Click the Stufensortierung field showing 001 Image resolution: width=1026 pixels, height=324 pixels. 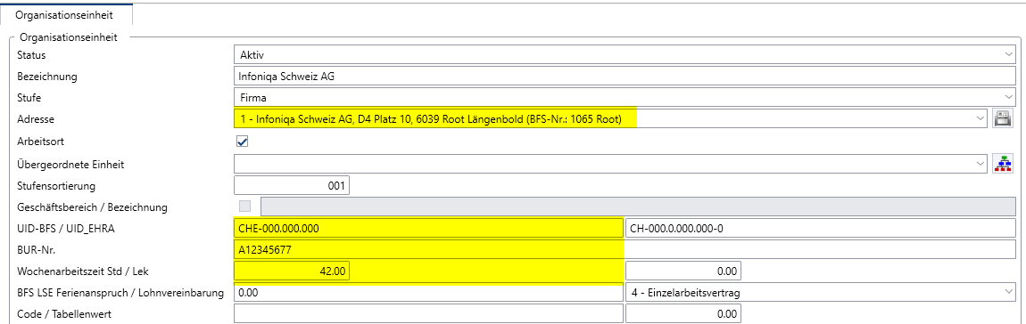tap(291, 185)
